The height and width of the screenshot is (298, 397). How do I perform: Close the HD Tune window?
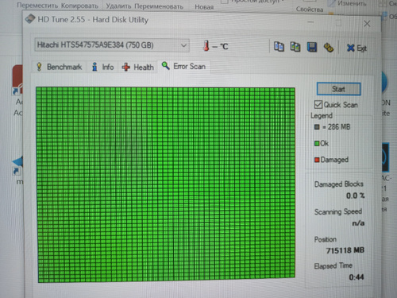click(x=367, y=24)
